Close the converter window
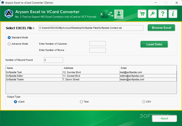182x126 pixels. point(177,3)
